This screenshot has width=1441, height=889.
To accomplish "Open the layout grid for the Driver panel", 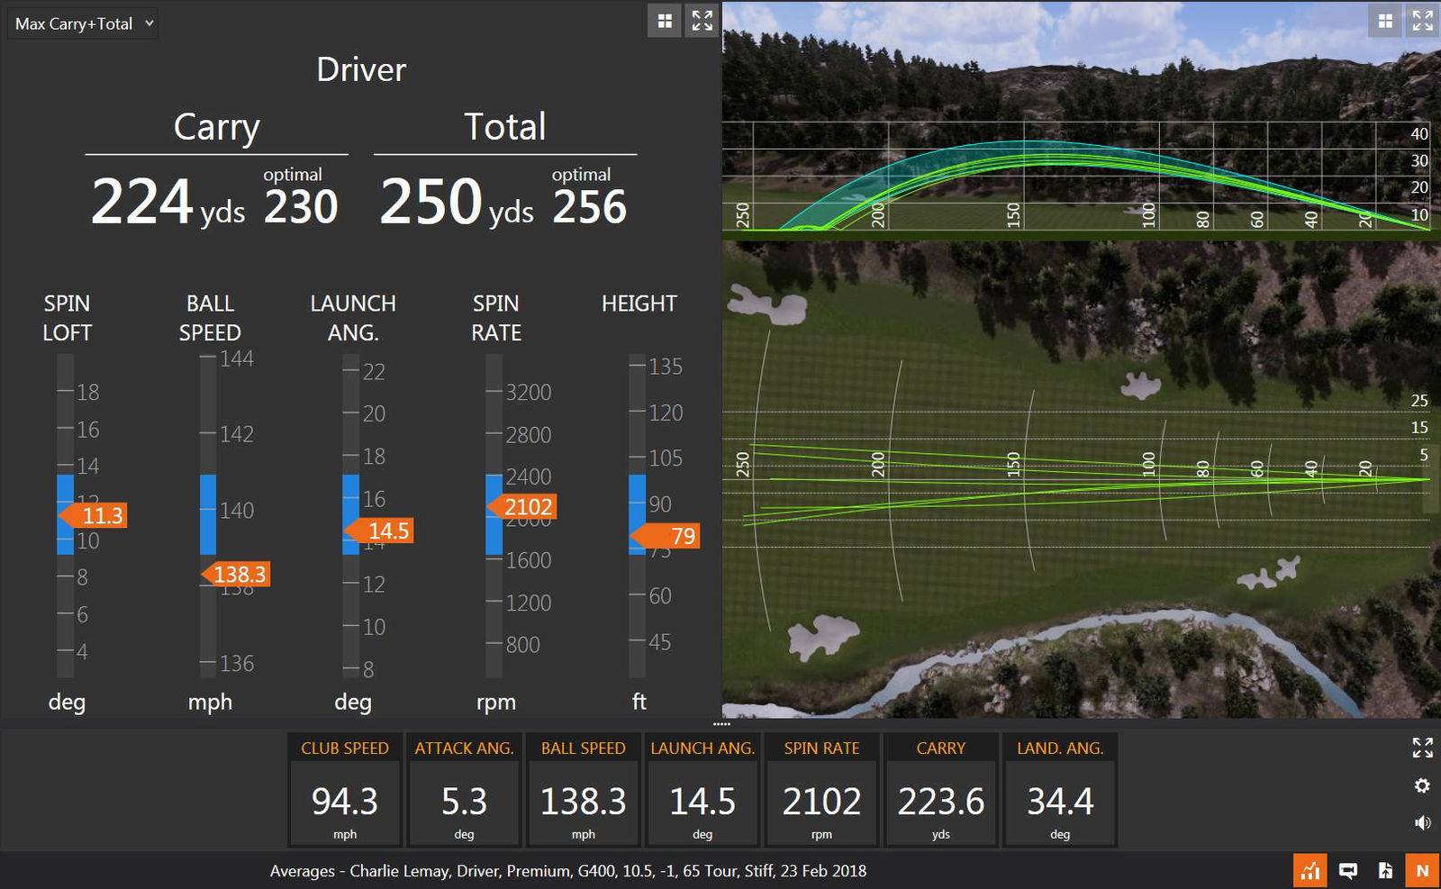I will tap(665, 21).
